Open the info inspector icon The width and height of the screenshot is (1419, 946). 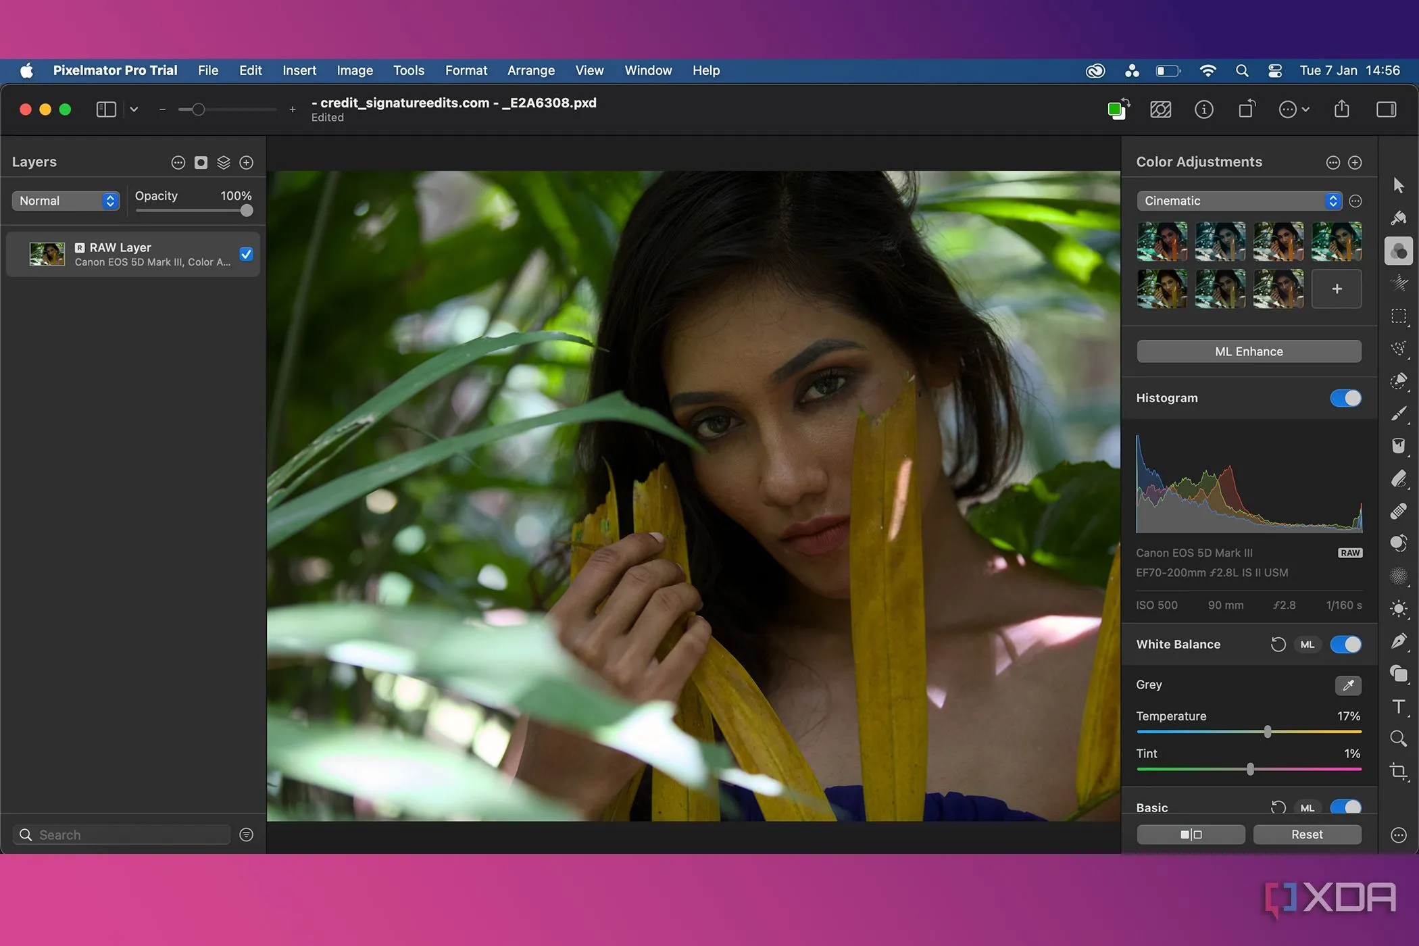coord(1203,109)
